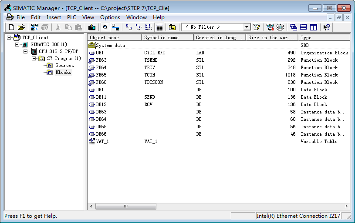The image size is (355, 223).
Task: Switch to List view
Action: click(x=149, y=27)
